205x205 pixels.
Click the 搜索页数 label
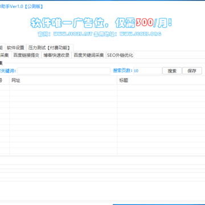tap(122, 71)
